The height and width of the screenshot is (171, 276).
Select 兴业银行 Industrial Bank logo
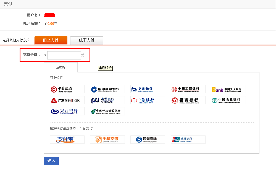coord(67,111)
